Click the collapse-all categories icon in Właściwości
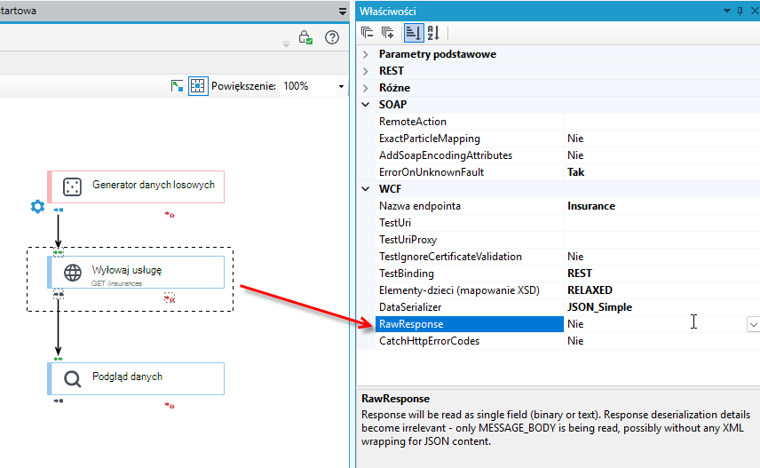760x468 pixels. 367,33
